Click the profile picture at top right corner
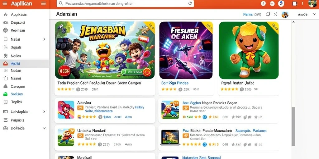The image size is (319, 159). tap(312, 4)
